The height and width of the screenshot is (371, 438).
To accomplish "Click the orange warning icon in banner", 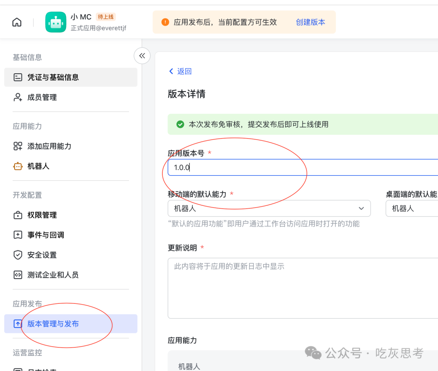I will (x=165, y=22).
